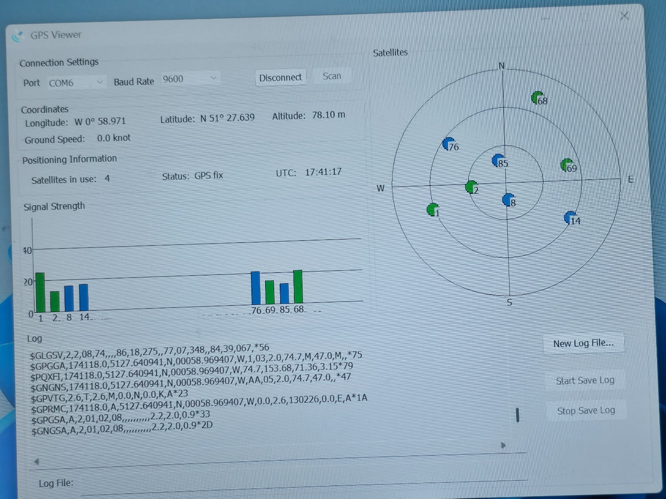Click the Connection Settings heading

[59, 62]
